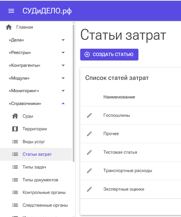This screenshot has height=217, width=181.
Task: Edit the Госпошлины entry with pencil icon
Action: point(89,115)
